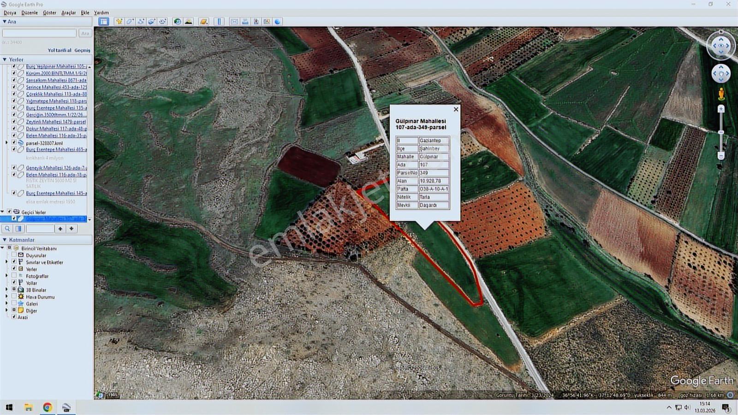Select the Add Path tool
Viewport: 738px width, 415px height.
point(141,21)
